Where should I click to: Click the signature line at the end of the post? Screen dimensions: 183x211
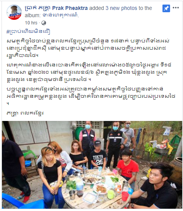25,113
